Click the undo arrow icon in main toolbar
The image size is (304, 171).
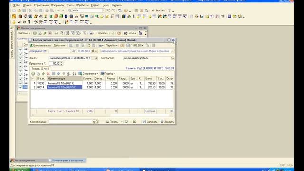pyautogui.click(x=58, y=10)
